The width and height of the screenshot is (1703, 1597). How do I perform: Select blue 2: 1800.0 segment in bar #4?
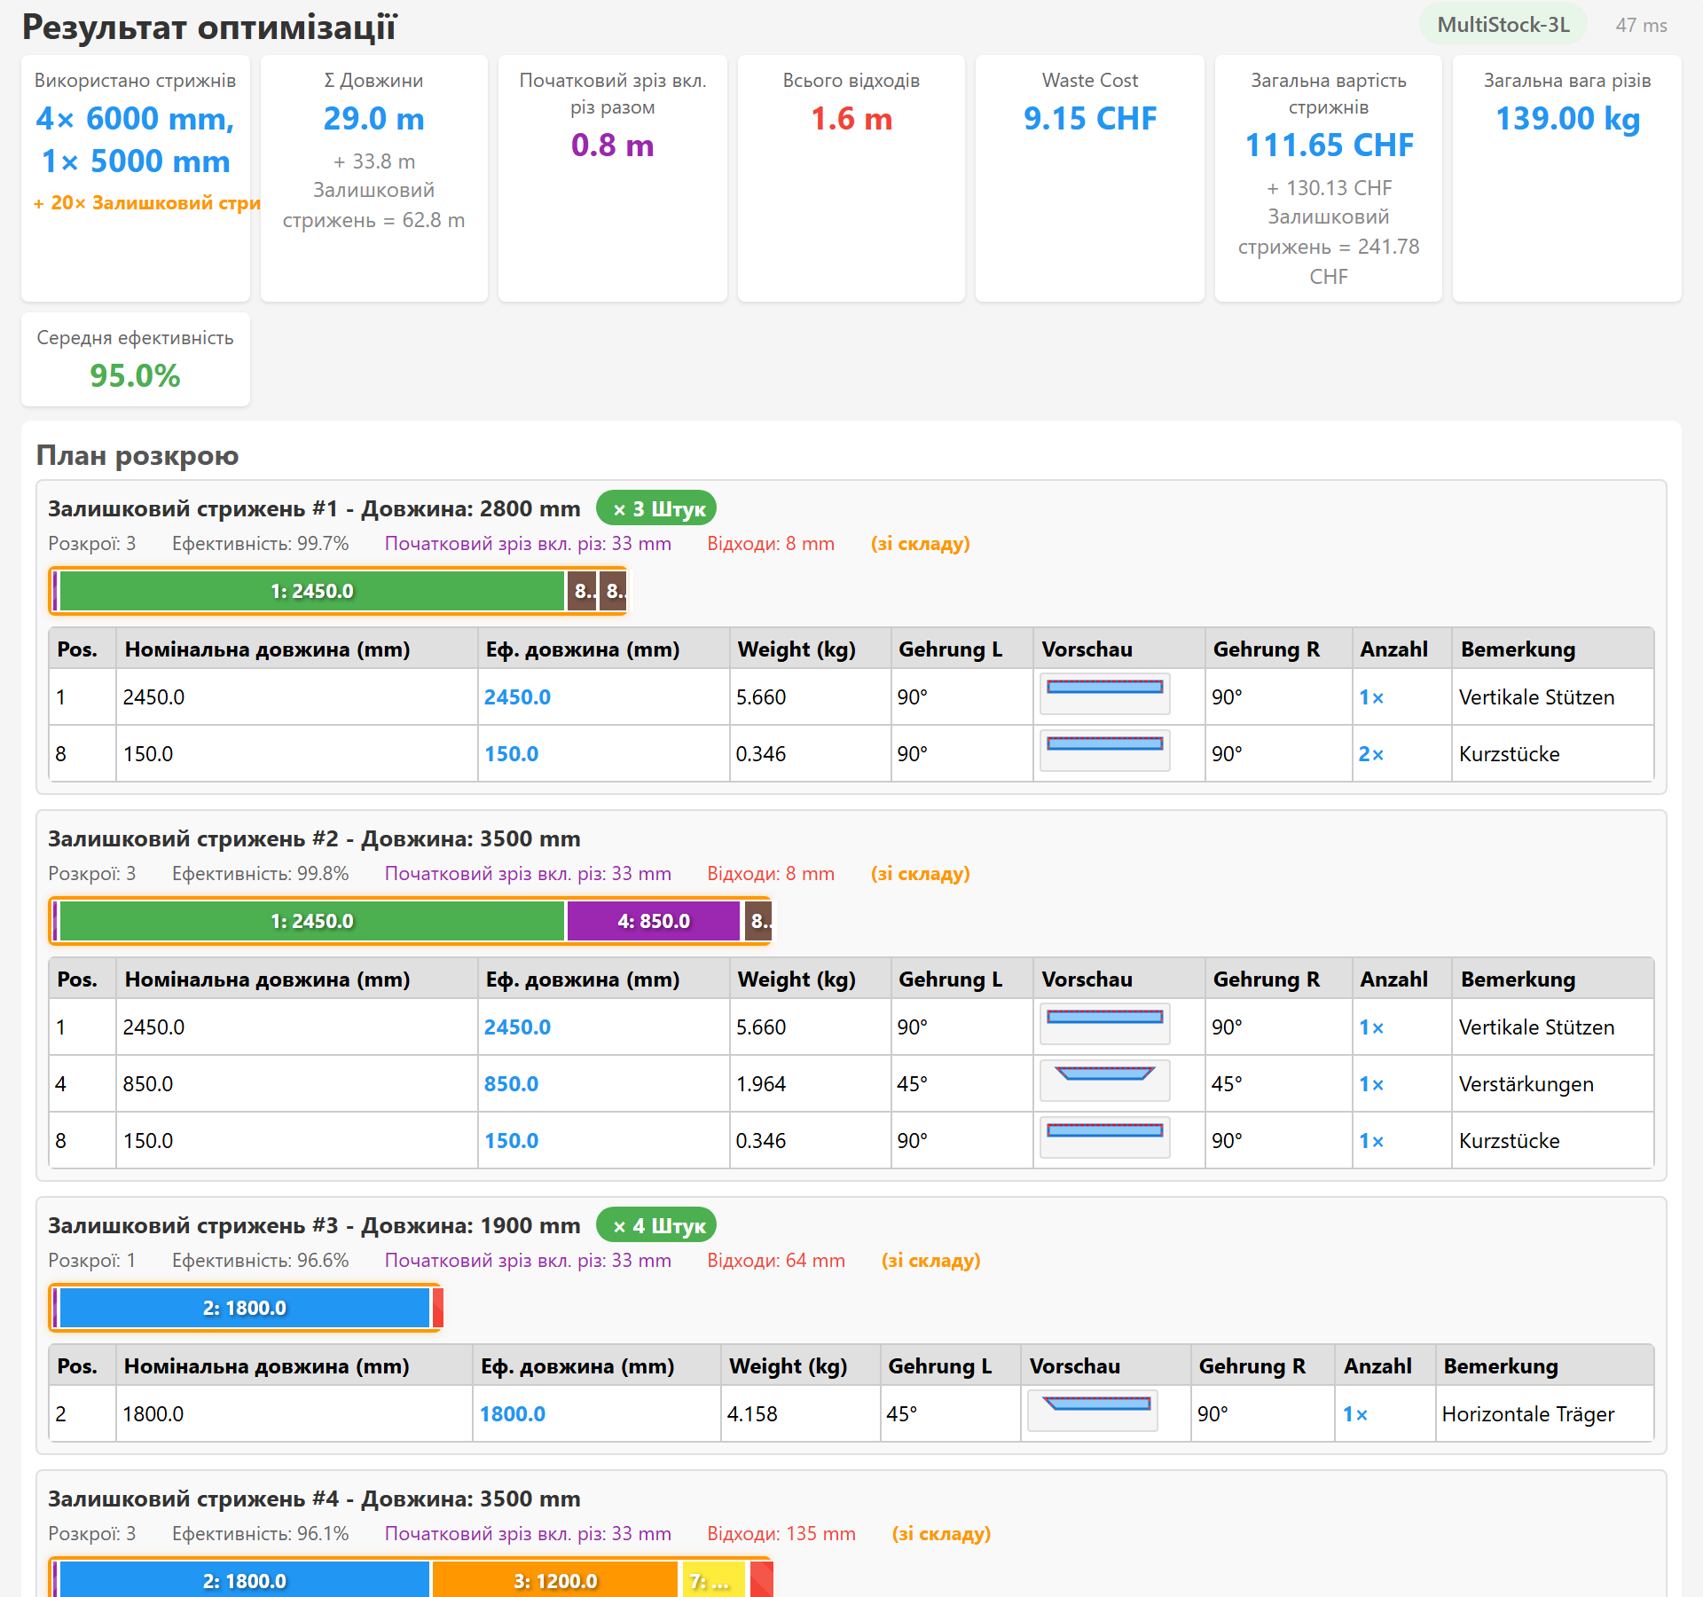(245, 1580)
